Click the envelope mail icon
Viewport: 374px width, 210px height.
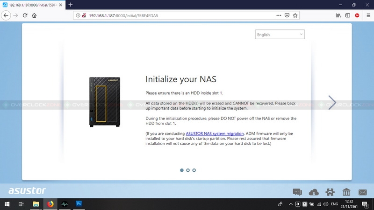click(363, 192)
